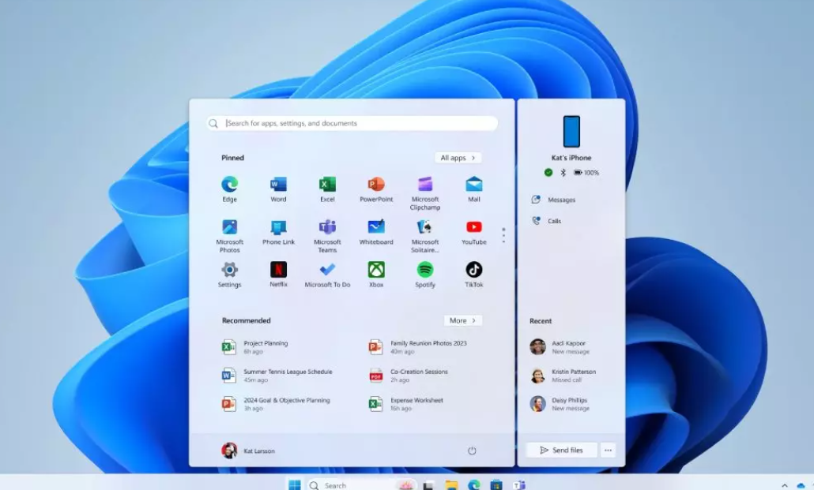Open the Microsoft Teams pinned app
The width and height of the screenshot is (814, 490).
[x=327, y=227]
